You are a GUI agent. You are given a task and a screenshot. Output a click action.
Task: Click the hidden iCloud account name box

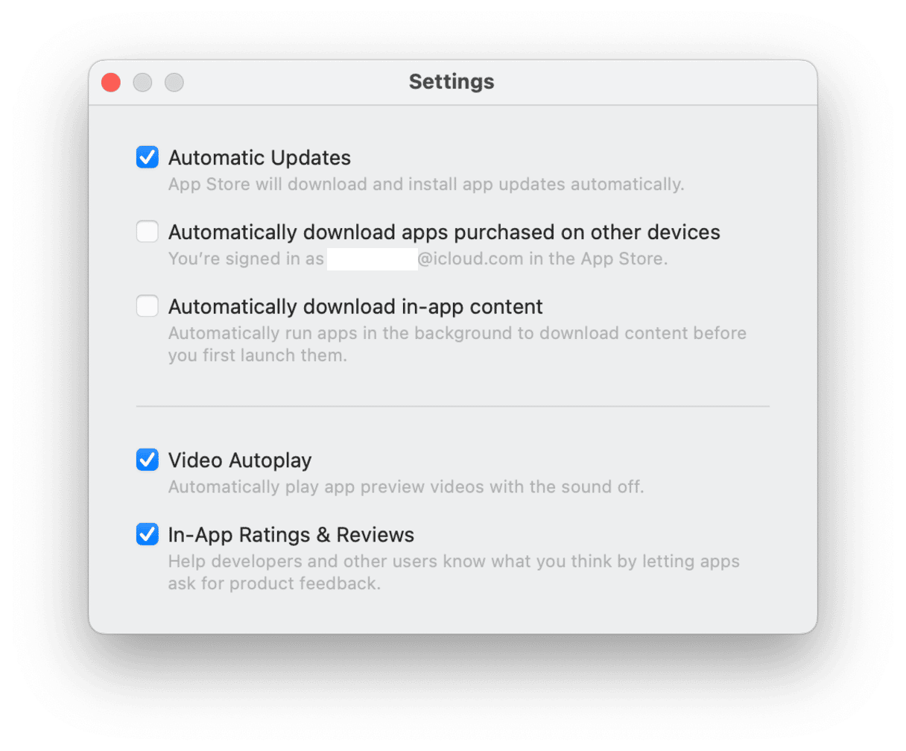coord(373,259)
